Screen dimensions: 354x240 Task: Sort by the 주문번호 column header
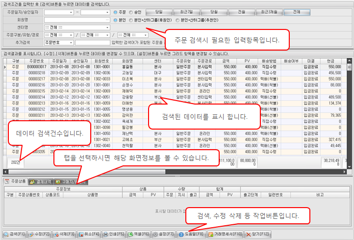[37, 61]
